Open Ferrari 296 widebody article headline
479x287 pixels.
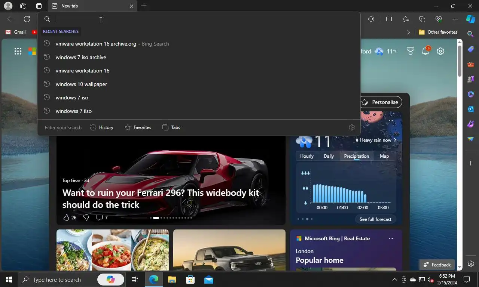click(x=161, y=199)
